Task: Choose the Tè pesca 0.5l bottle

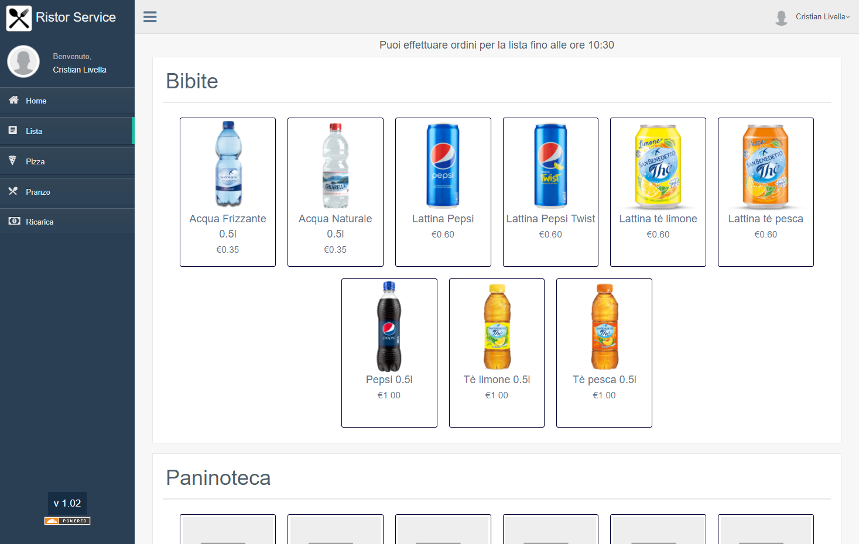Action: pyautogui.click(x=604, y=352)
